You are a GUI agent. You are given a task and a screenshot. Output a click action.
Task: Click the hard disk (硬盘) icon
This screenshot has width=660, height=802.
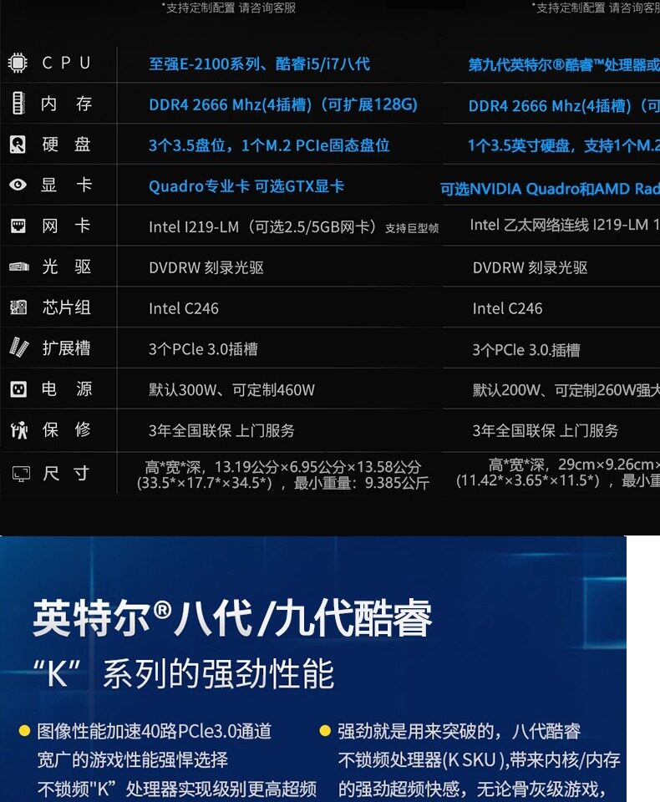pos(18,145)
